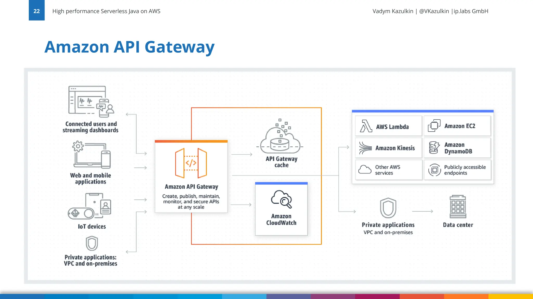Click the @VKazulkin handle in header
The width and height of the screenshot is (533, 299).
pyautogui.click(x=434, y=11)
